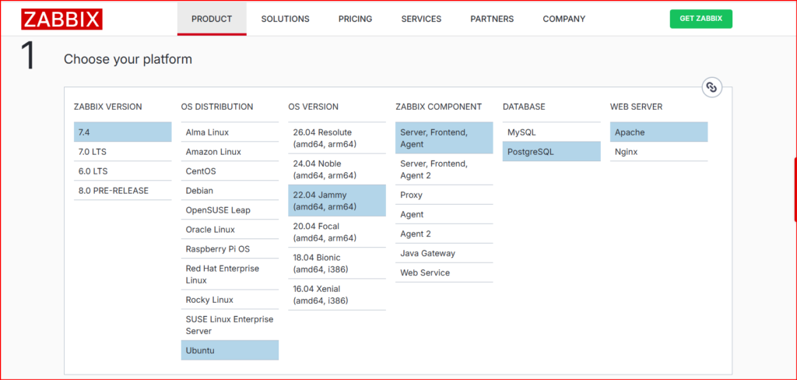Choose Amazon Linux distribution
797x380 pixels.
click(230, 152)
